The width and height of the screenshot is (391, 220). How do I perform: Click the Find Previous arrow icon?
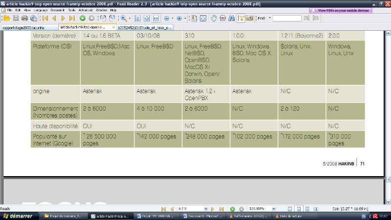click(307, 18)
